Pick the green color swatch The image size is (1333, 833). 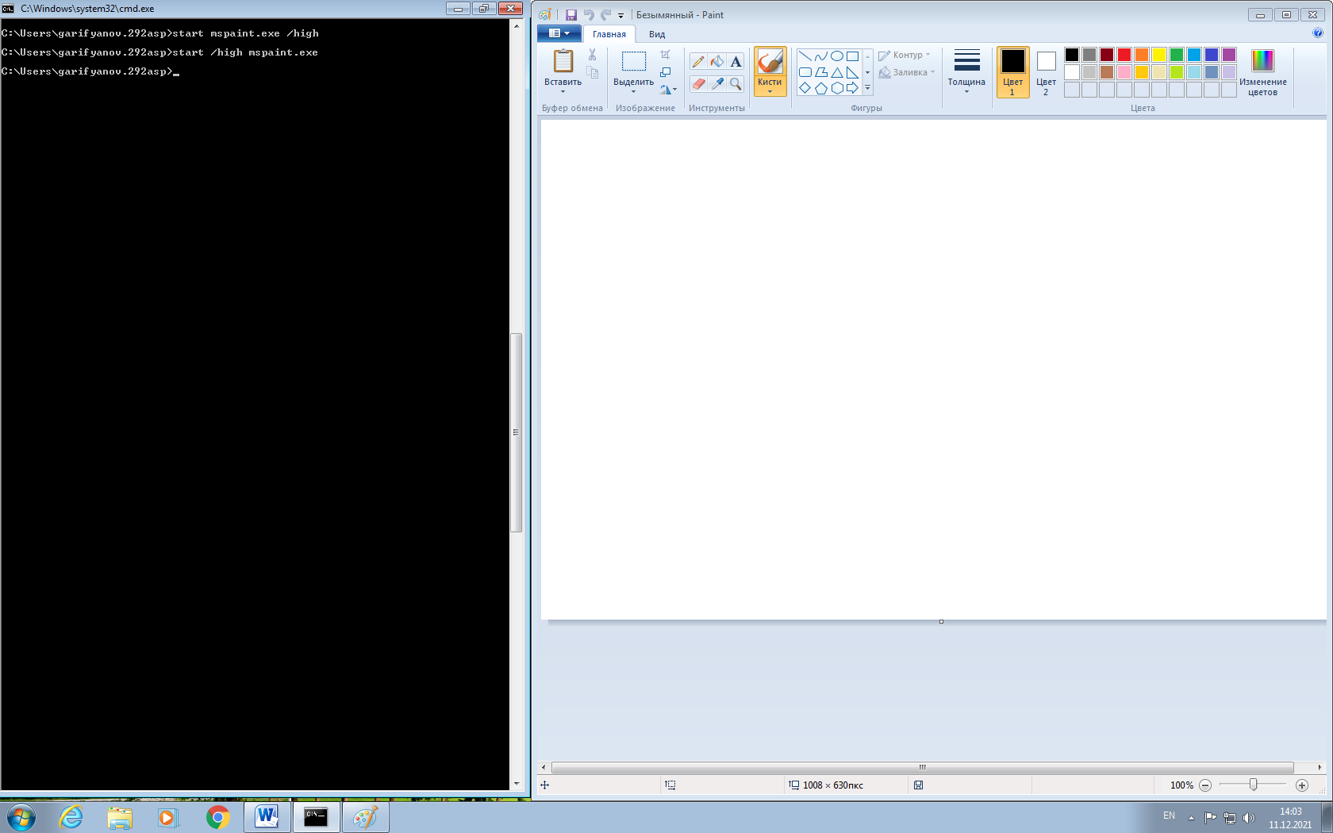[1177, 55]
